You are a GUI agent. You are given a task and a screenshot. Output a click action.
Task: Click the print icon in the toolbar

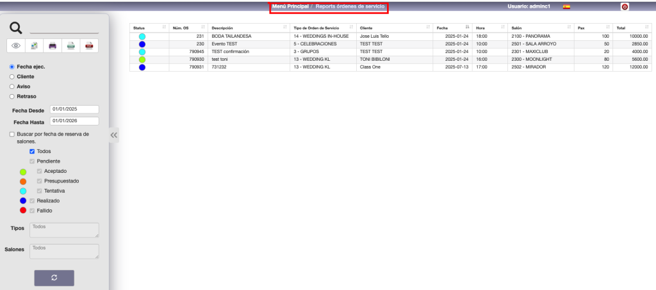[53, 46]
